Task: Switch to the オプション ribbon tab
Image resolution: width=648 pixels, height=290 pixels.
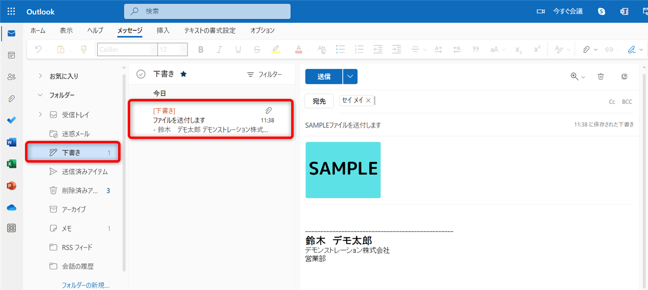Action: click(x=262, y=30)
